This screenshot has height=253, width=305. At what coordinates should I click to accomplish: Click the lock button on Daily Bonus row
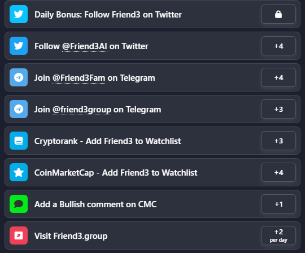pos(278,14)
